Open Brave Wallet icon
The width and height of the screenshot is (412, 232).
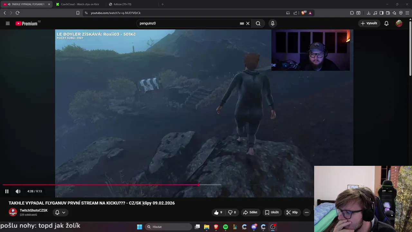pos(388,13)
